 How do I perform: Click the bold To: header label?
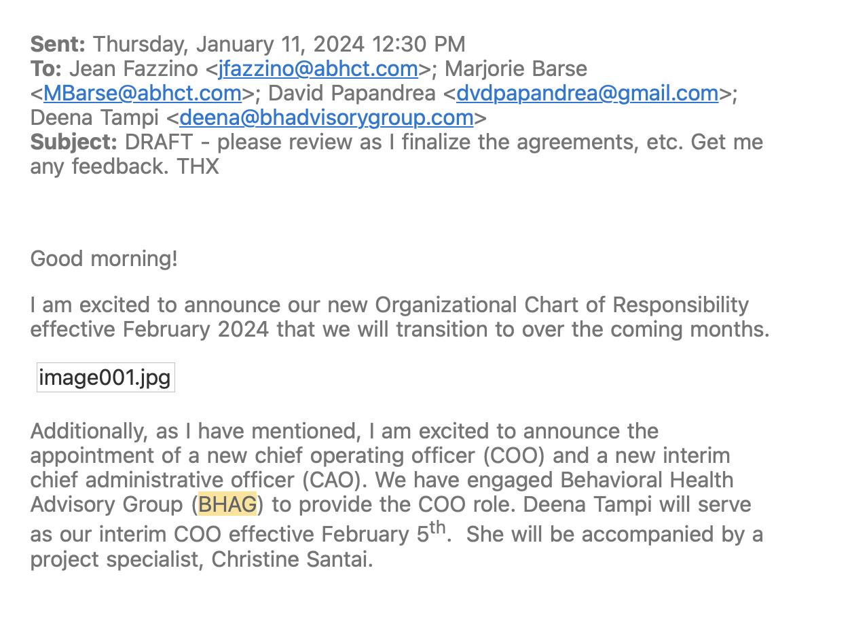point(46,69)
